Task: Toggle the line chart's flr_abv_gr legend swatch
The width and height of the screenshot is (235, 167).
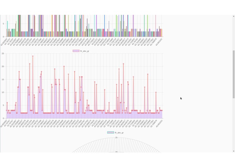Action: [x=76, y=51]
